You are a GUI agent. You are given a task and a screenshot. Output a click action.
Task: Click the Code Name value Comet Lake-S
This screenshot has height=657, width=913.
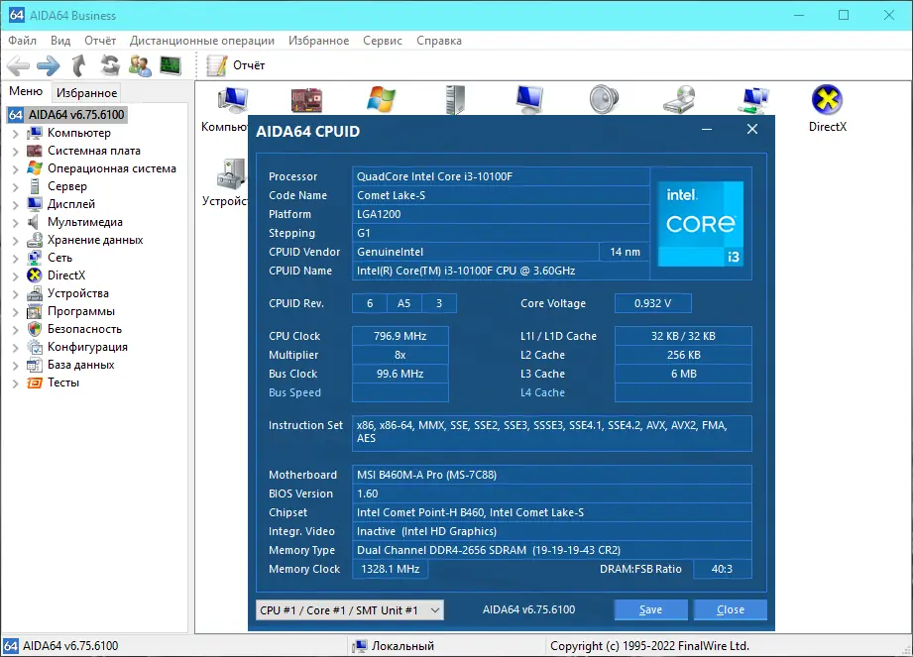click(x=501, y=195)
